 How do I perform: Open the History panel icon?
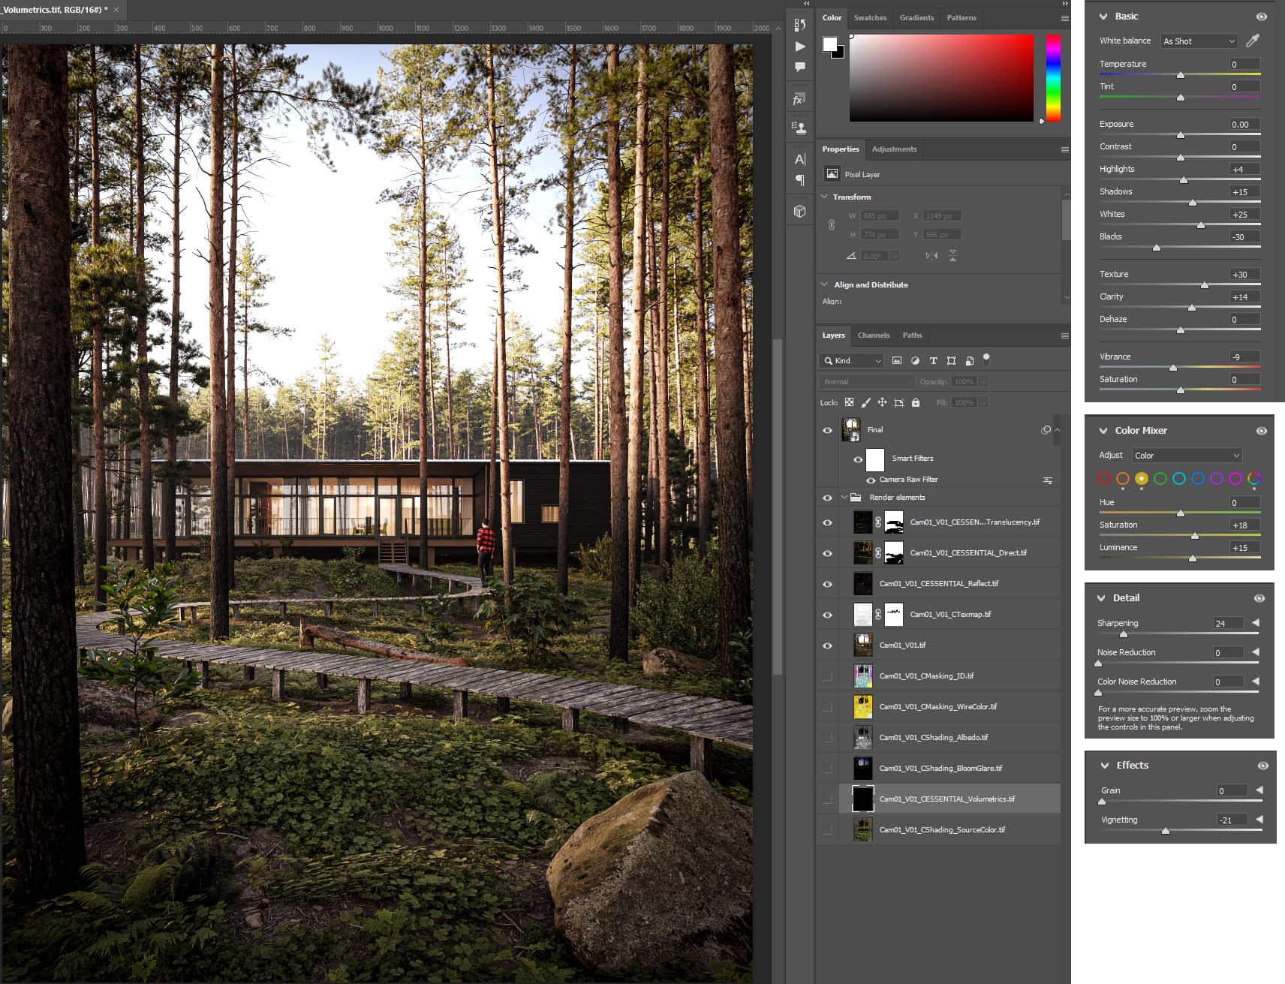(x=799, y=25)
